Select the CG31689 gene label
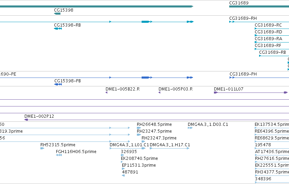 [x=239, y=3]
